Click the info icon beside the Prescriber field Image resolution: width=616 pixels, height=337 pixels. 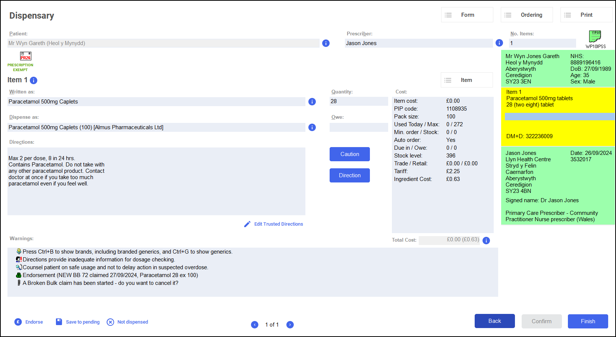[499, 43]
